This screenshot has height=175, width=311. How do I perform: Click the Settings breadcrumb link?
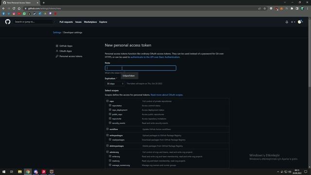(57, 33)
